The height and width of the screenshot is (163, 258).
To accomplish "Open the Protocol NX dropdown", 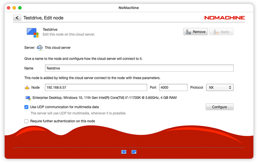I will click(219, 87).
